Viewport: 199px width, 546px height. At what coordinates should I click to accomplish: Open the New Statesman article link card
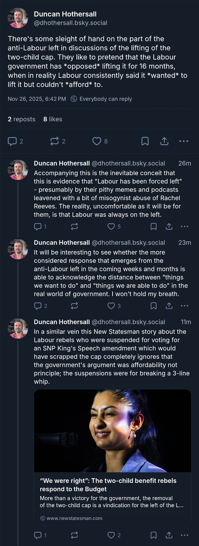(112, 457)
